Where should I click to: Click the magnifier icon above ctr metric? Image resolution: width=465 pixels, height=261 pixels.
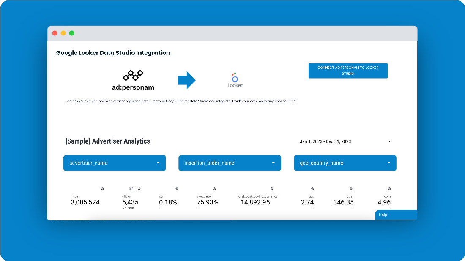click(x=177, y=189)
